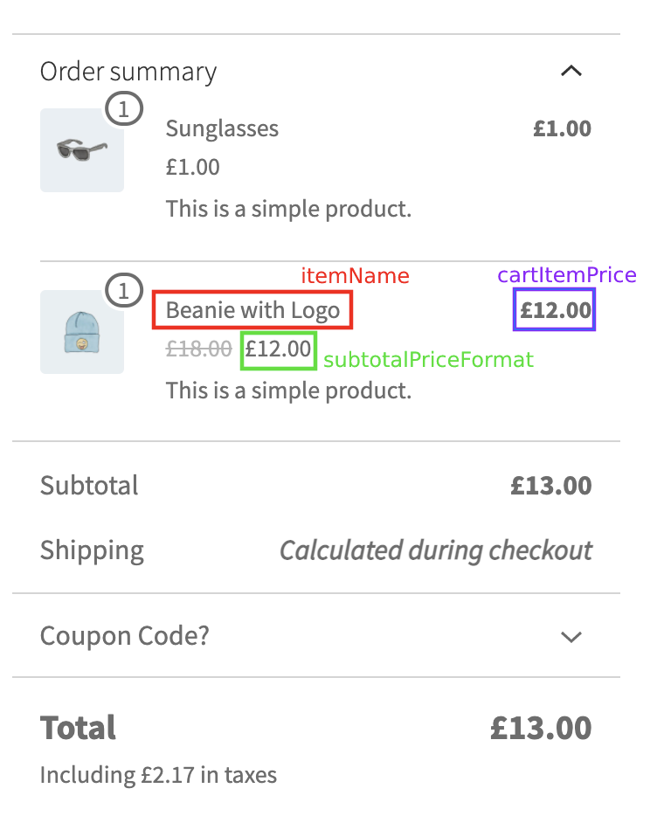Click the crossed-out £18.00 original price
Screen dimensions: 657x816
coord(197,349)
